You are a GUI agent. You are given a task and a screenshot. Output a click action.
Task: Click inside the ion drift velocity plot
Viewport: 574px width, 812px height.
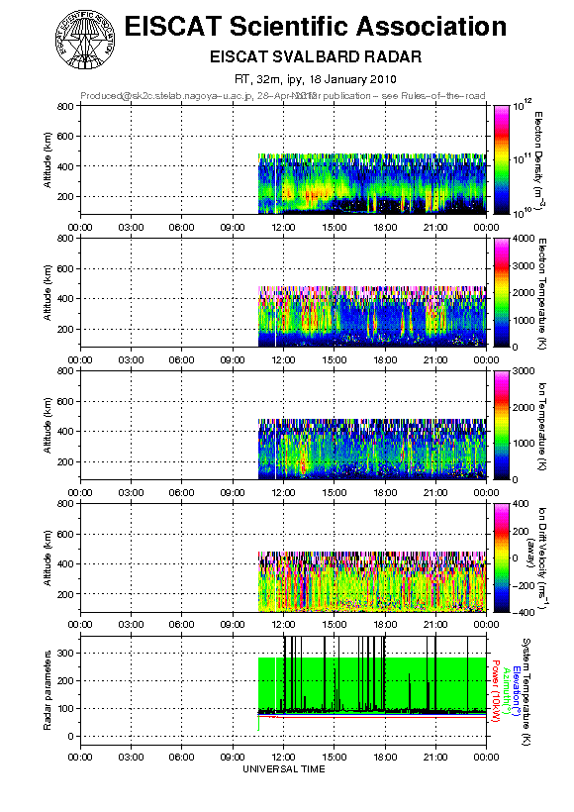click(x=372, y=581)
